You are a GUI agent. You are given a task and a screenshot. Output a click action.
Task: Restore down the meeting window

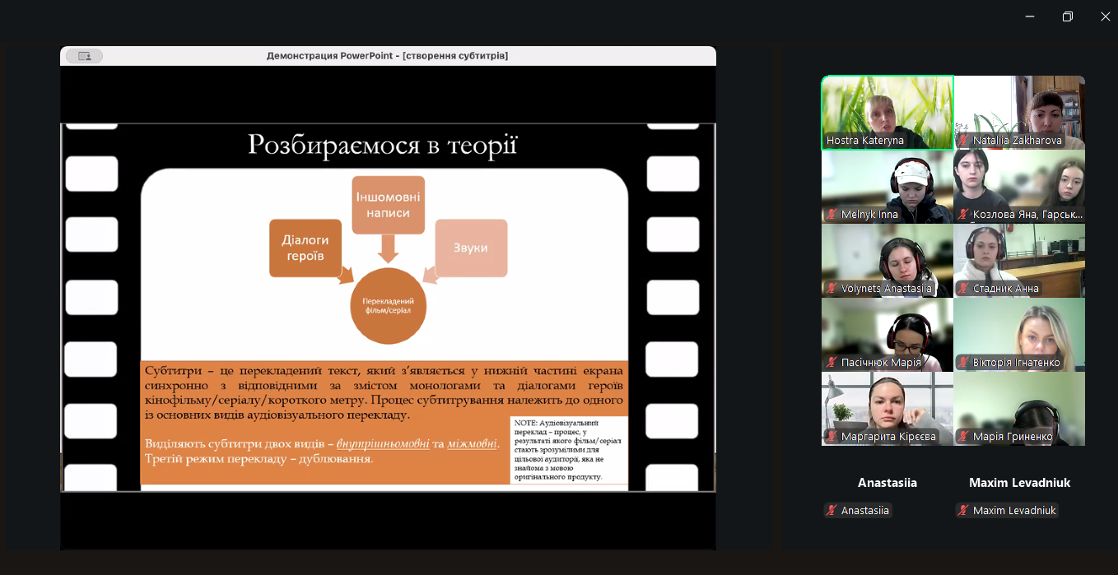click(x=1067, y=16)
